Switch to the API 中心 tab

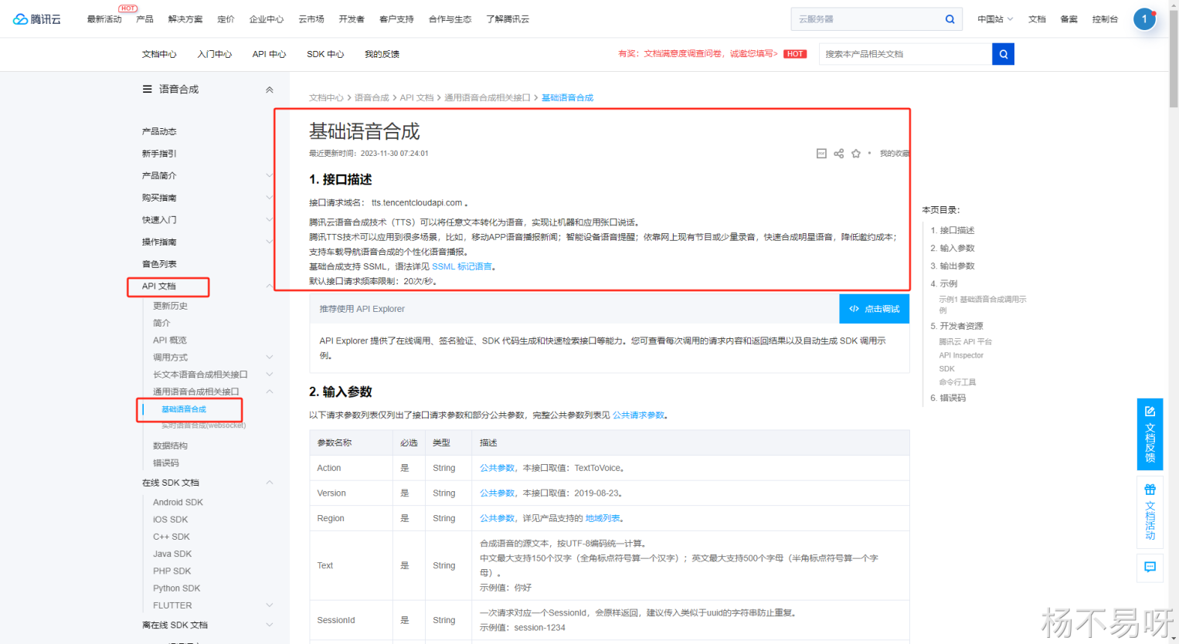tap(269, 54)
